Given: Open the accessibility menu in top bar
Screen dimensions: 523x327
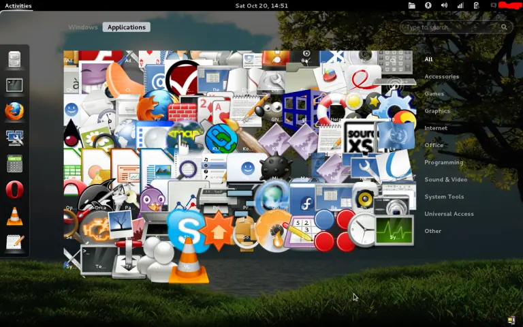Looking at the screenshot, I should (428, 5).
